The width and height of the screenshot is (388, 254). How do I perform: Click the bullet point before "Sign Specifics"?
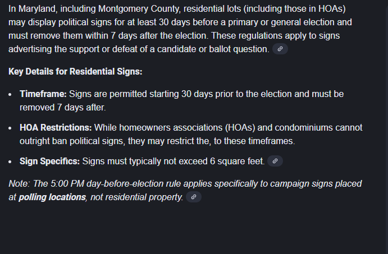coord(11,161)
